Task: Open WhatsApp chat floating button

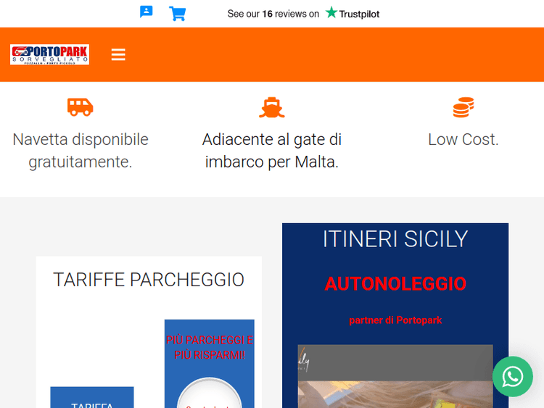Action: pyautogui.click(x=512, y=376)
